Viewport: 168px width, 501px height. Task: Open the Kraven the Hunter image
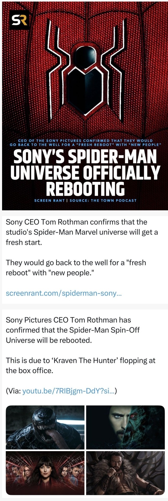point(125,473)
